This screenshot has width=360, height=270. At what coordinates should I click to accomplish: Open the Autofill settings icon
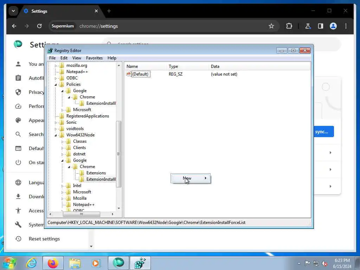18,78
